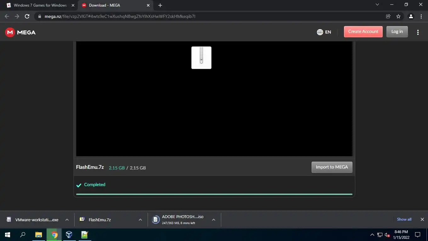Click Show all downloads link
The height and width of the screenshot is (241, 428).
point(404,219)
